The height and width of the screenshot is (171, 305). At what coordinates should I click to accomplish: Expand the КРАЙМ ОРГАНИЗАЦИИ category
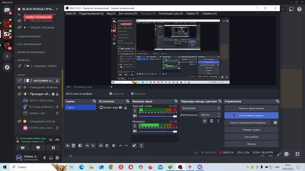(30, 52)
